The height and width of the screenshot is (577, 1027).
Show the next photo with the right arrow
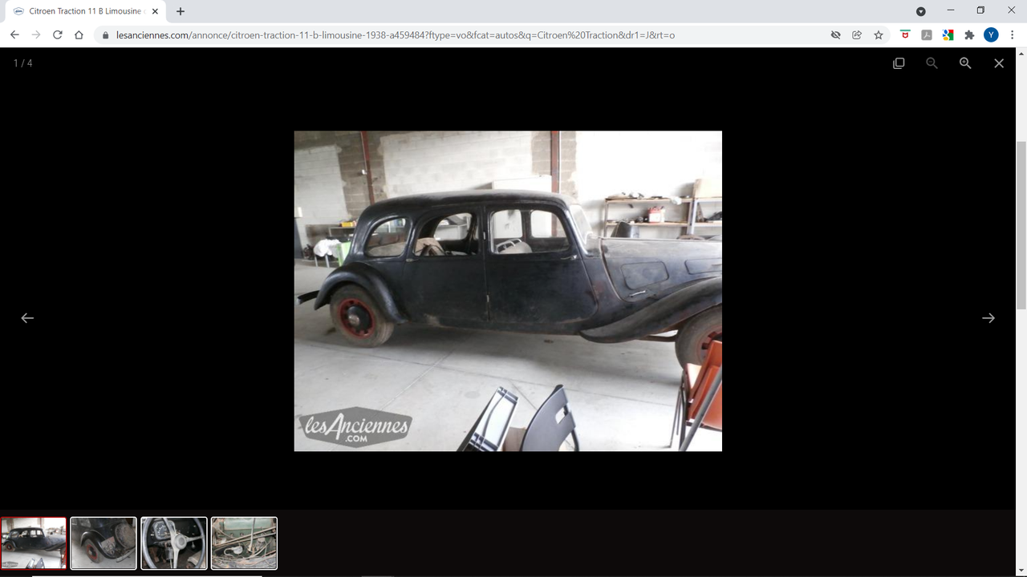(988, 318)
